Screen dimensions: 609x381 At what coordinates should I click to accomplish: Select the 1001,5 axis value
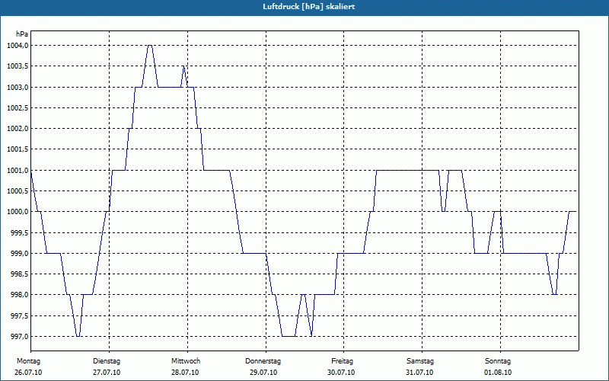[x=18, y=149]
